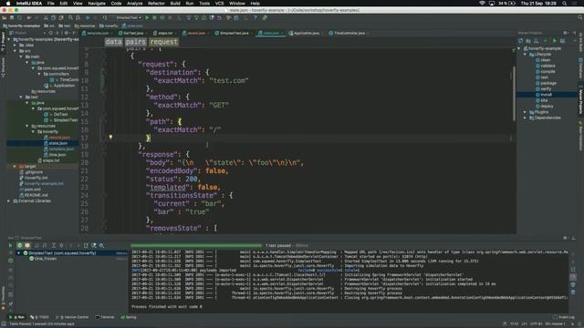This screenshot has height=328, width=584.
Task: Click the search magnifier icon in the main toolbar
Action: [x=70, y=17]
